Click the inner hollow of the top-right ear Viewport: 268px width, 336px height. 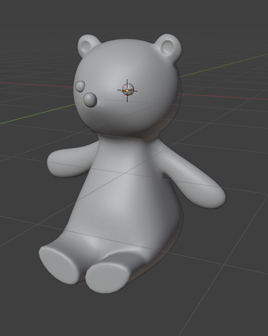click(x=168, y=47)
